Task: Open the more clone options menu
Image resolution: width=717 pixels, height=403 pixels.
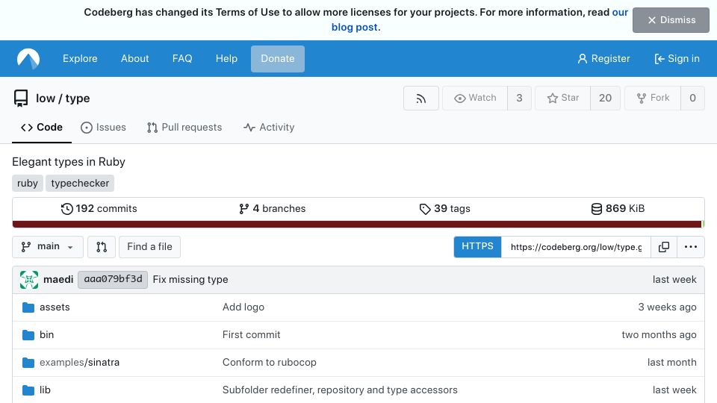Action: (x=690, y=247)
